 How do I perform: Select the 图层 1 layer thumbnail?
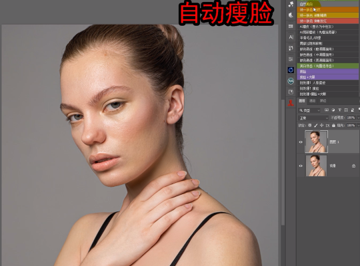pyautogui.click(x=316, y=142)
